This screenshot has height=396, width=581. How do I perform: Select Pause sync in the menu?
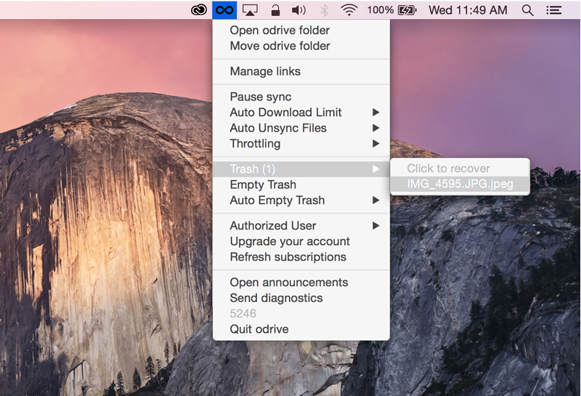pos(301,97)
